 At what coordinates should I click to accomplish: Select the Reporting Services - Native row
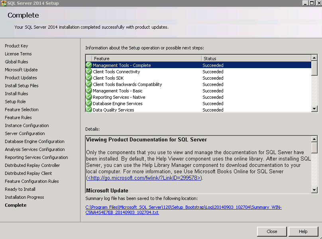pos(198,97)
